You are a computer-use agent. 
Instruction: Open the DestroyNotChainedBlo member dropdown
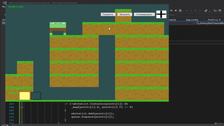[210, 23]
